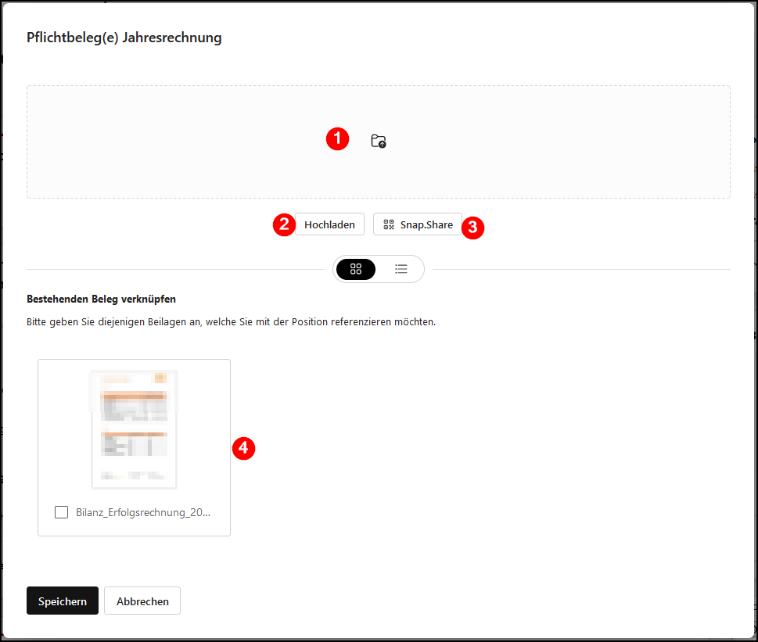Click the Pflichtbeleg(e) Jahresrechnung dialog title
Image resolution: width=758 pixels, height=642 pixels.
pos(124,38)
